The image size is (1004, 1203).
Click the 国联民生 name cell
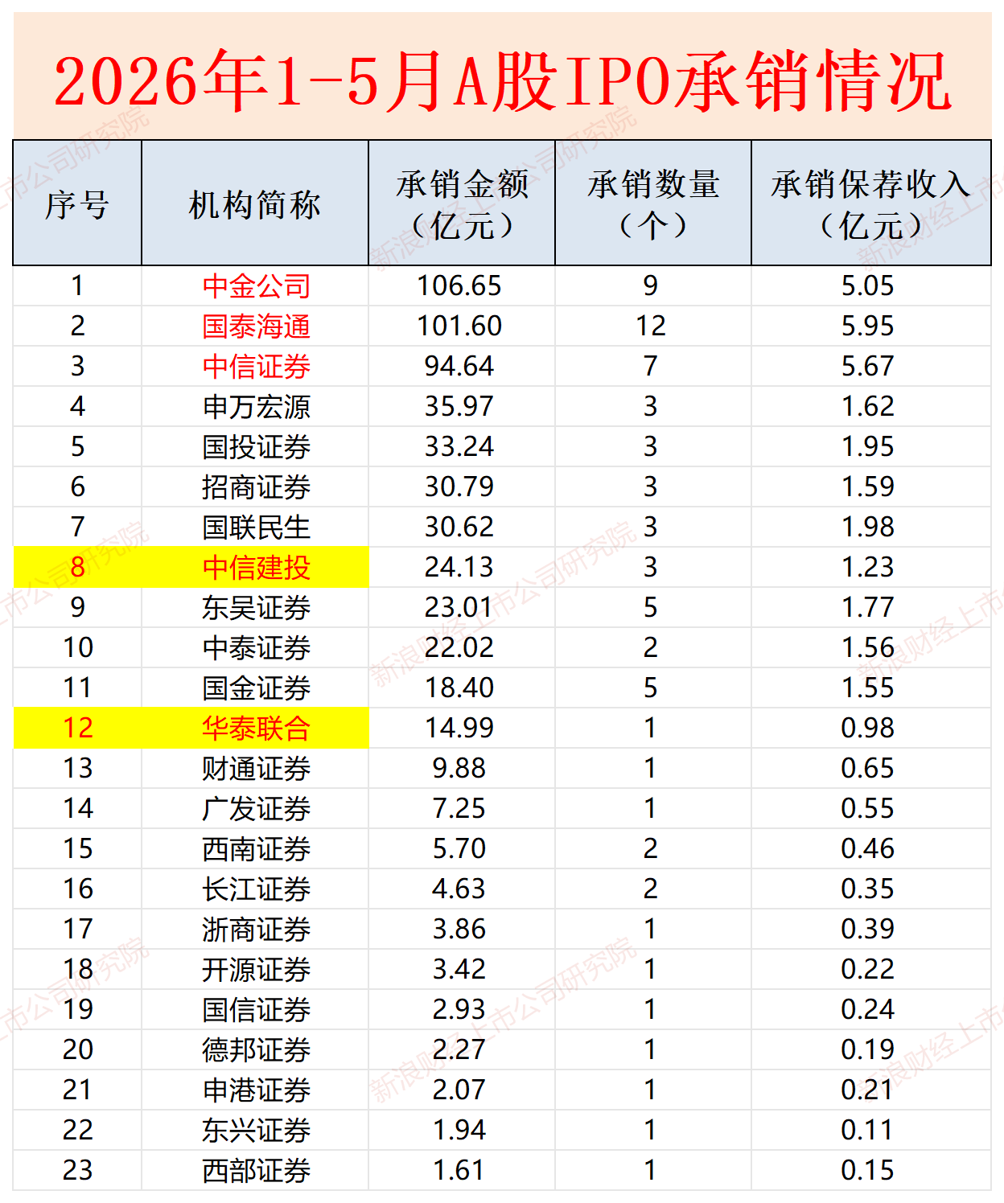point(255,528)
